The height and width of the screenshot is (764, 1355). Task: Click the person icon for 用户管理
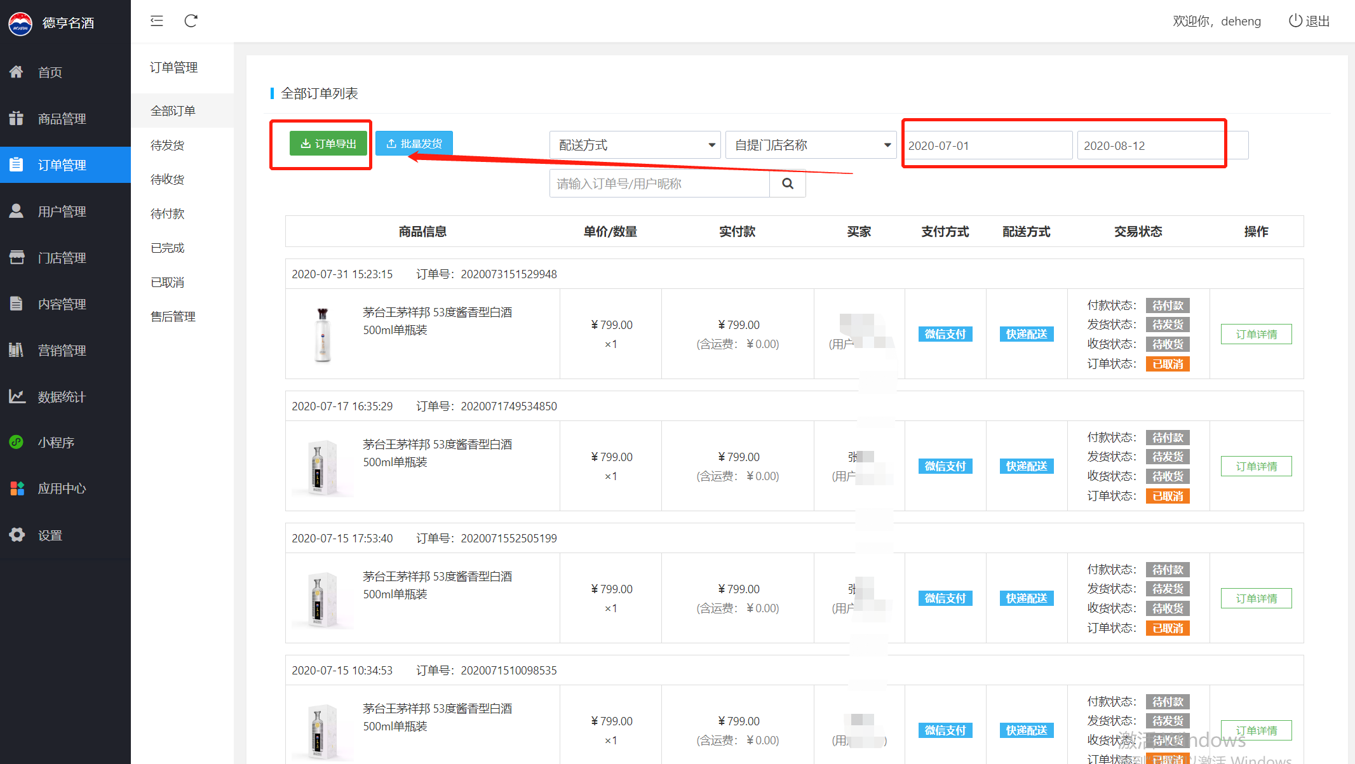pyautogui.click(x=17, y=211)
